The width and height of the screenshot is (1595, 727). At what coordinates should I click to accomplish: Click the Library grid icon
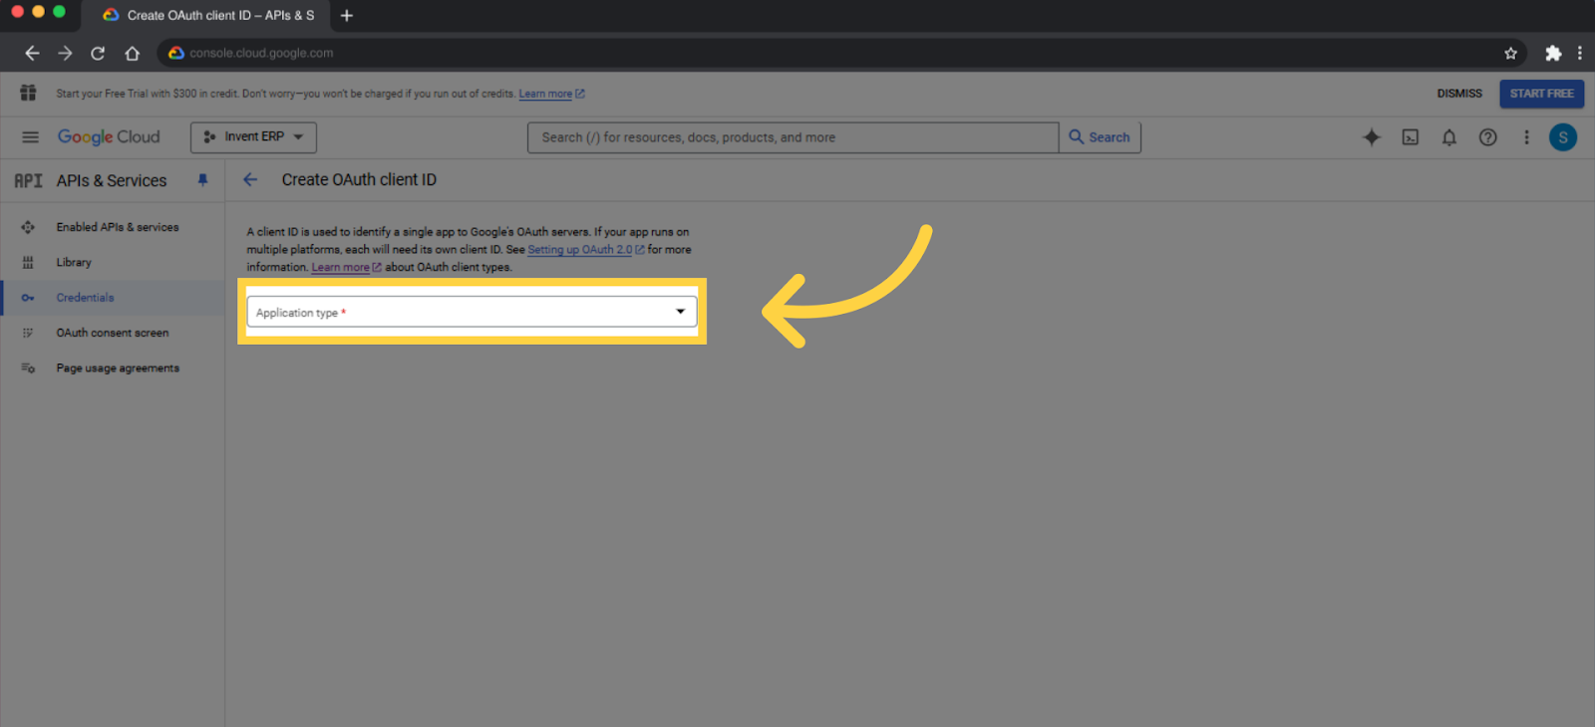tap(28, 263)
